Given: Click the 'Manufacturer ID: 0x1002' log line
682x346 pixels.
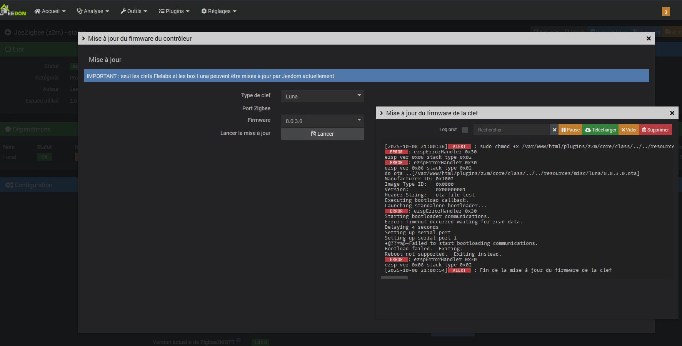Looking at the screenshot, I should [419, 179].
